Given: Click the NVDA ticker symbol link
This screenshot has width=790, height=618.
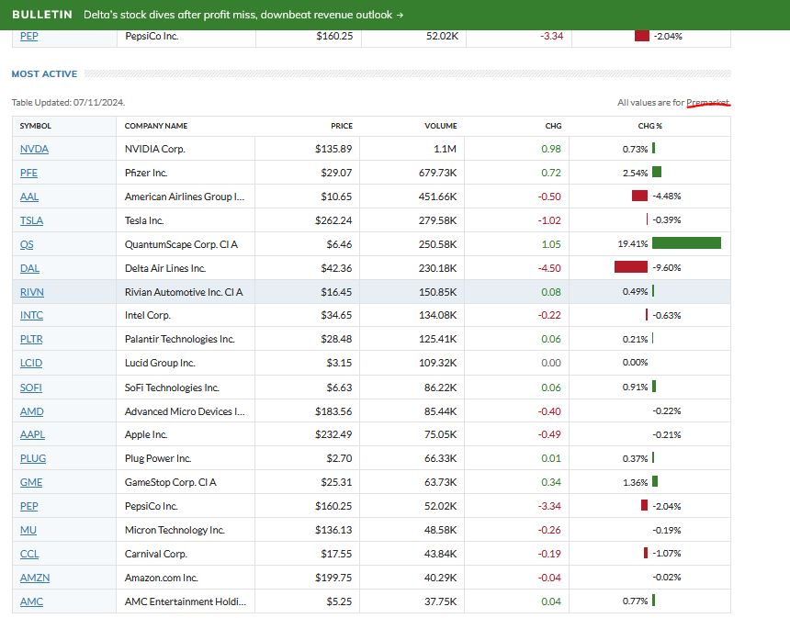Looking at the screenshot, I should [x=34, y=149].
